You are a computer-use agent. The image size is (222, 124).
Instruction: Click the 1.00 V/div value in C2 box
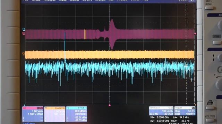(37, 111)
